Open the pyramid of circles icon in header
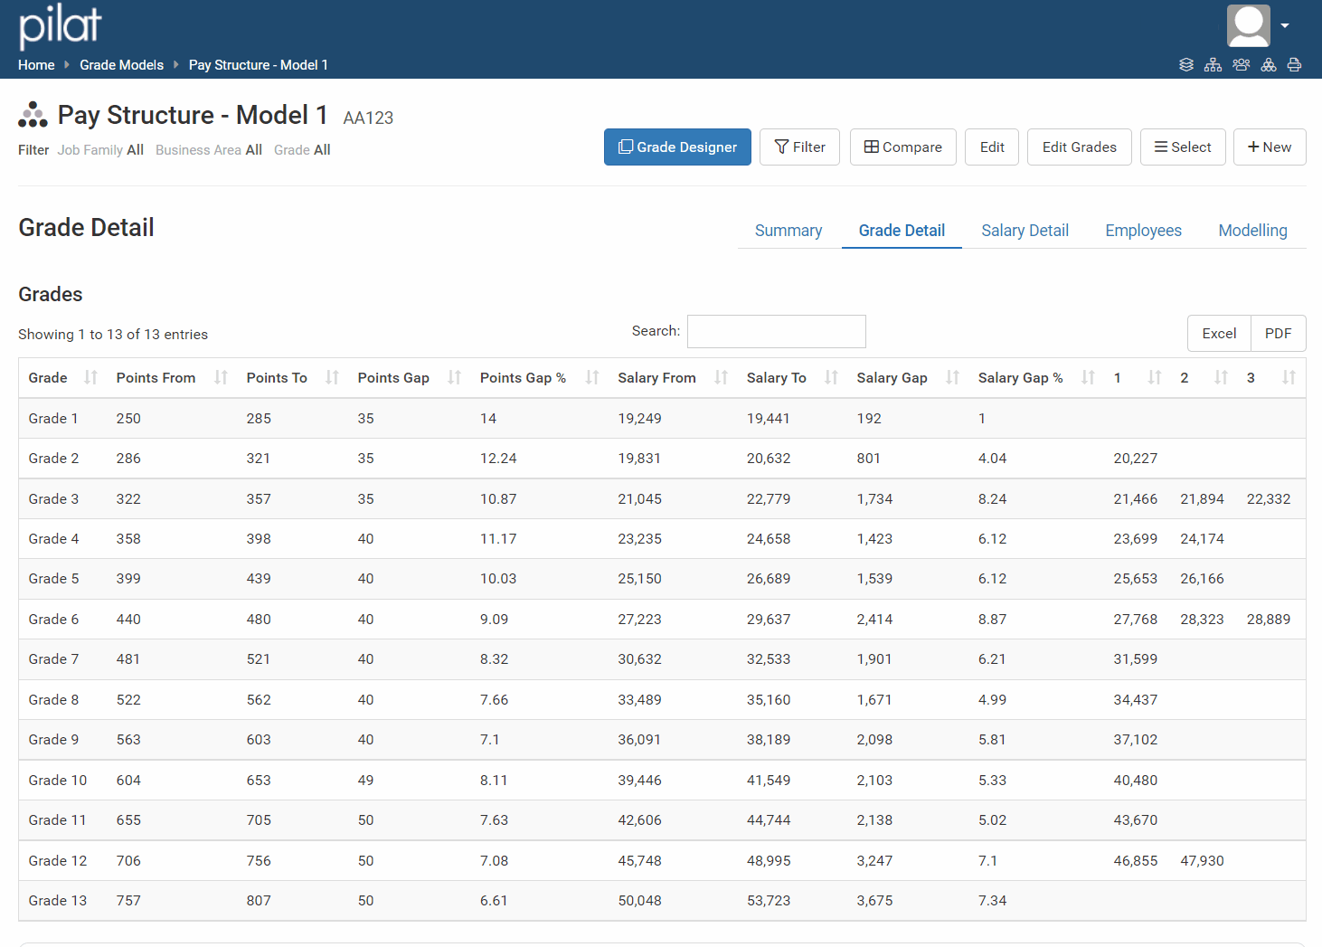Viewport: 1322px width, 947px height. click(x=1269, y=65)
